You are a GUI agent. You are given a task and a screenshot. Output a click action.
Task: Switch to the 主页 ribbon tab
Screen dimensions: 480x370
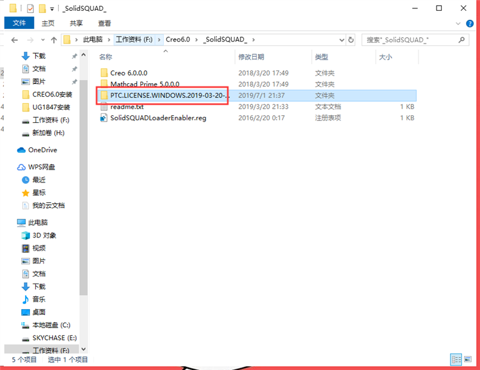point(48,23)
